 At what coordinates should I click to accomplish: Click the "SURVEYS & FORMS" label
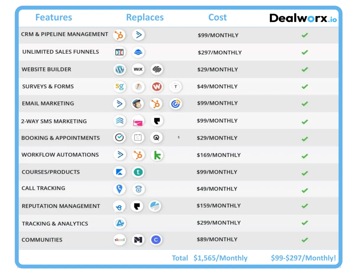pos(48,86)
